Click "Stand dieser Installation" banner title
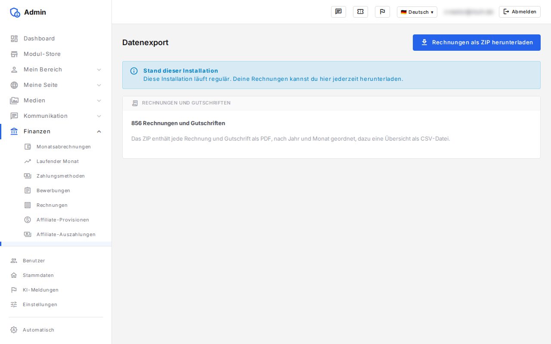The height and width of the screenshot is (344, 551). pyautogui.click(x=180, y=71)
